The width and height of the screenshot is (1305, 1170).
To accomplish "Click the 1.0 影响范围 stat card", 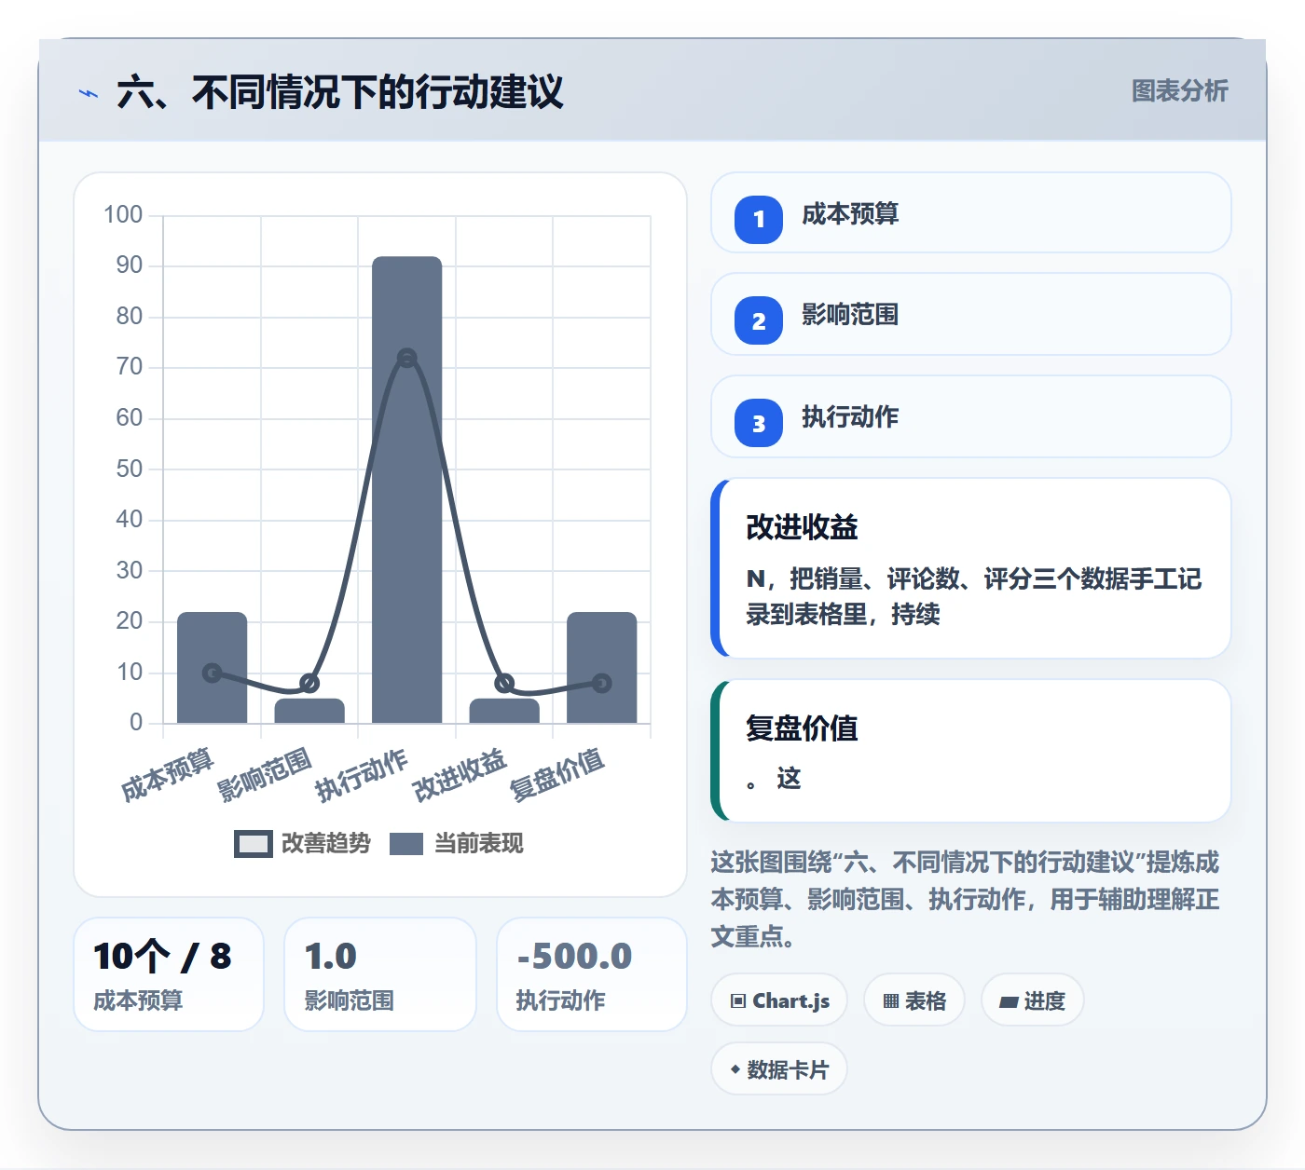I will 380,974.
